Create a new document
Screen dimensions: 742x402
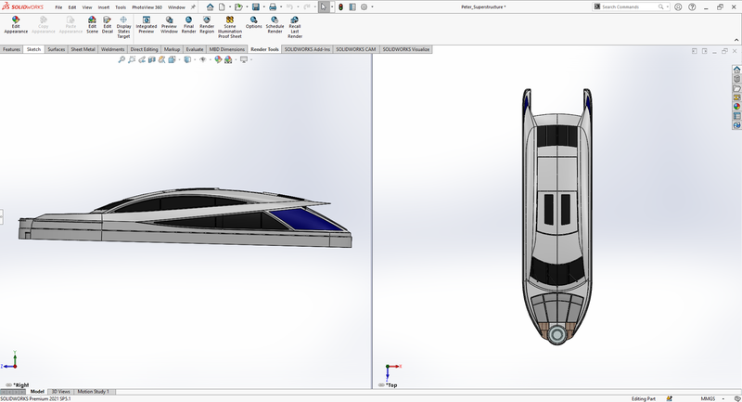tap(222, 7)
